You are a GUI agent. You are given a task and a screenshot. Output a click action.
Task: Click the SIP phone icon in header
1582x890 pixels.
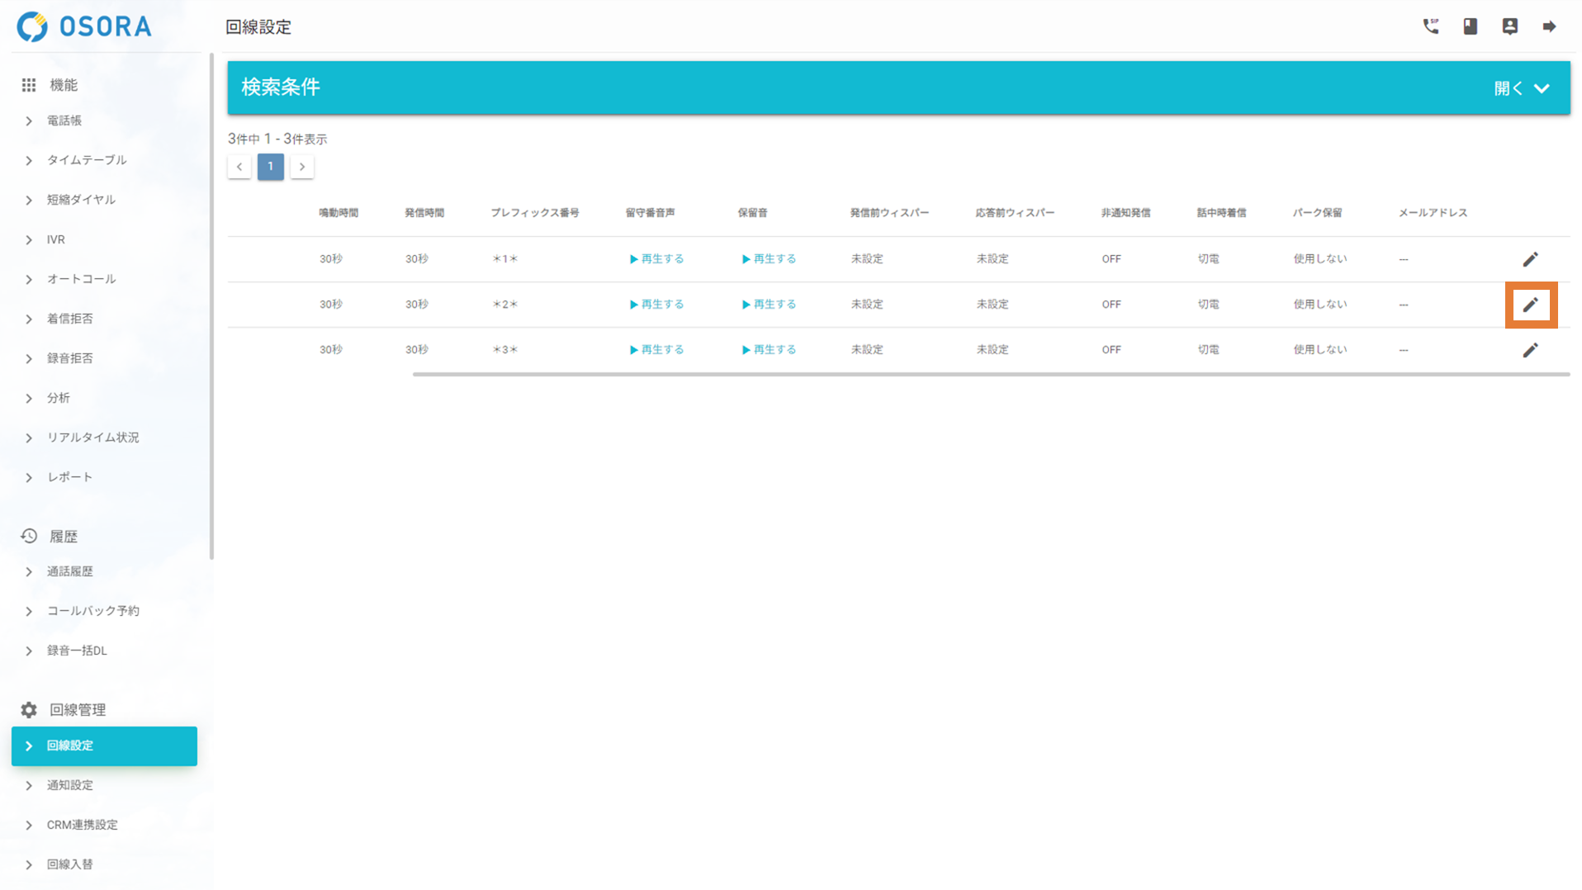(x=1430, y=26)
